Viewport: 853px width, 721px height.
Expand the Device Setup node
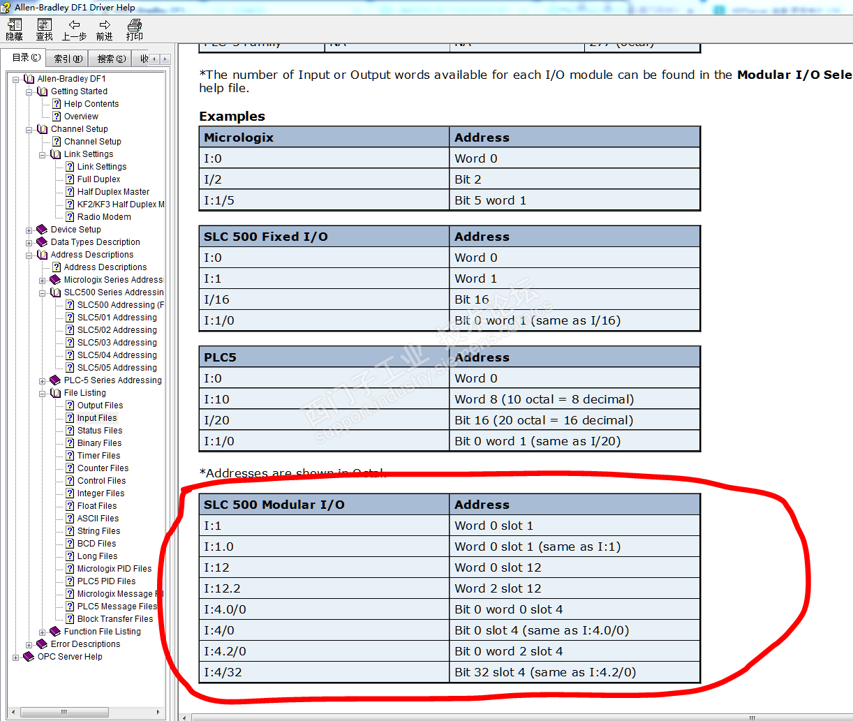pos(29,230)
